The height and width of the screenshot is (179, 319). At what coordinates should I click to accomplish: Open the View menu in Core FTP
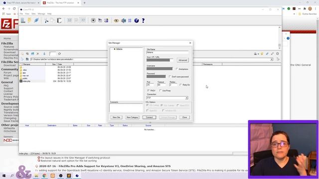[27, 14]
